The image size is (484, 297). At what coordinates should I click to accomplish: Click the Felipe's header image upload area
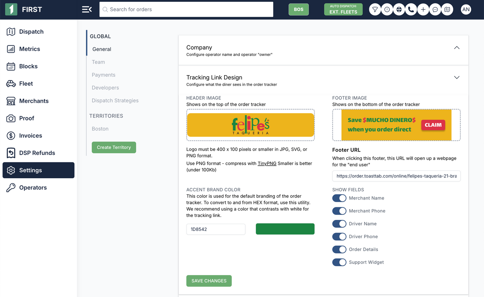(x=251, y=125)
